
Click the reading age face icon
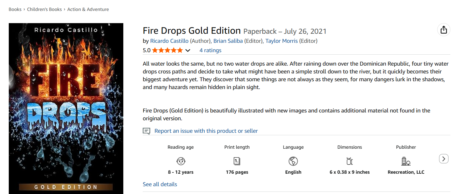[181, 161]
